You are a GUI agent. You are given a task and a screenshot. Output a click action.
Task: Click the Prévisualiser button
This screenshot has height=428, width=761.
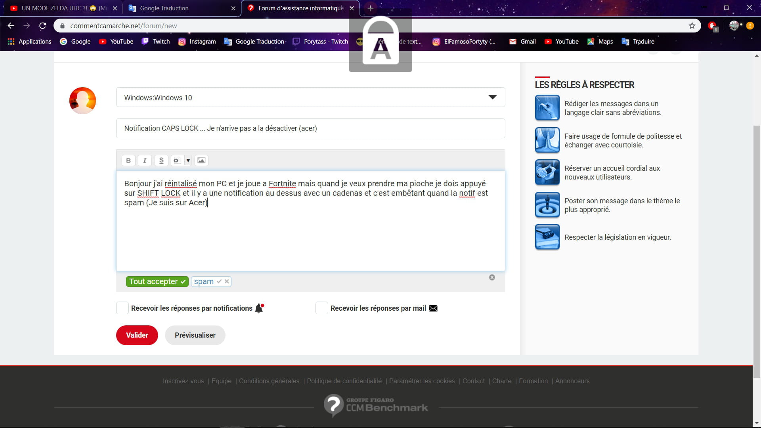[x=195, y=335]
